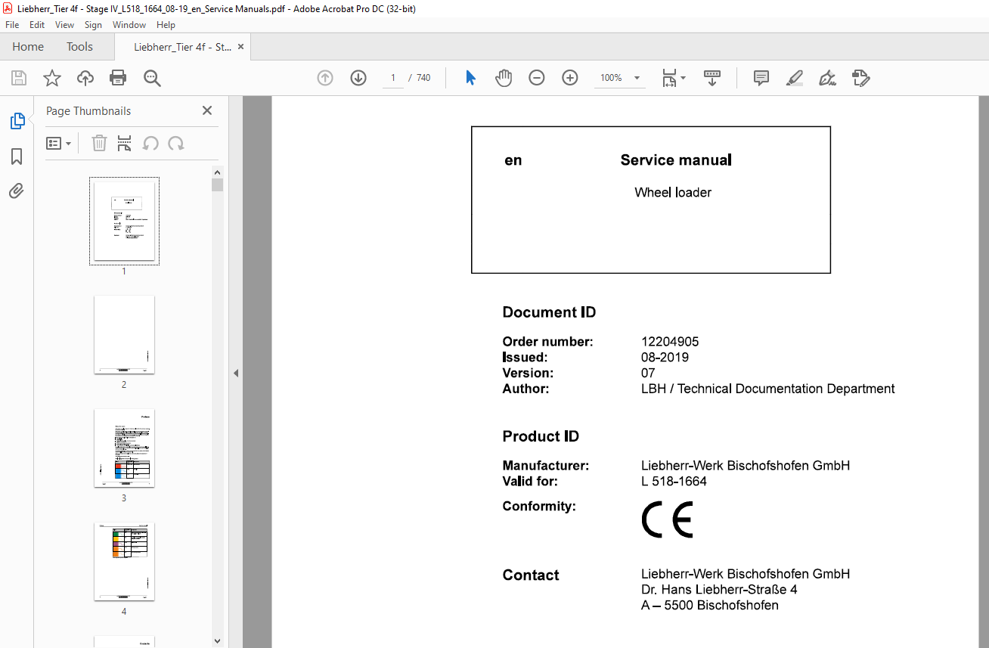Screen dimensions: 989x648
Task: Select the arrow selection tool
Action: (470, 78)
